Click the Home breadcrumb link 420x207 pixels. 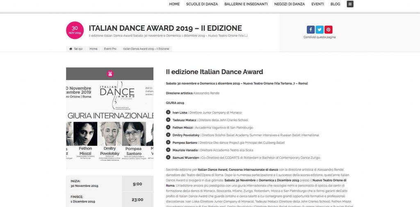(93, 49)
